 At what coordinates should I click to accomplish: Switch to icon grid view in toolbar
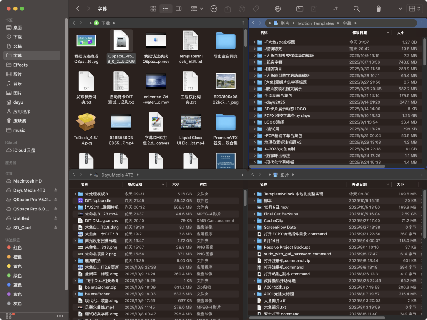point(153,9)
